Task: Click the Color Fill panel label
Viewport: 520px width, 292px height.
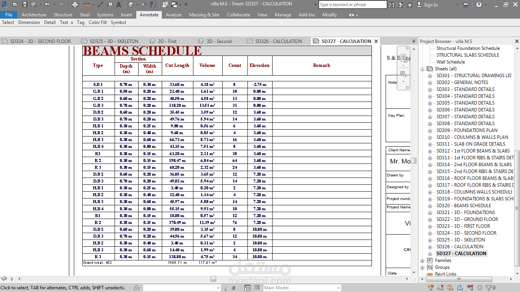Action: 97,22
